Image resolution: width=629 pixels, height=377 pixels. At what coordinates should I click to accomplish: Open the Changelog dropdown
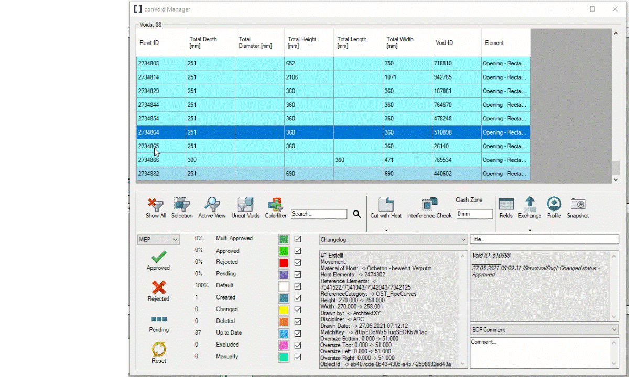point(393,239)
